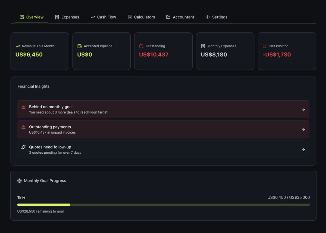This screenshot has width=326, height=233.
Task: Click the warning triangle beside Behind on monthly goal
Action: (24, 107)
